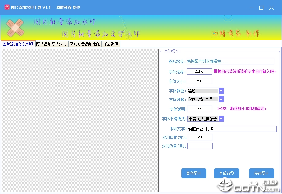Open the 图片添加图片水印 tab
This screenshot has height=194, width=282.
click(51, 44)
